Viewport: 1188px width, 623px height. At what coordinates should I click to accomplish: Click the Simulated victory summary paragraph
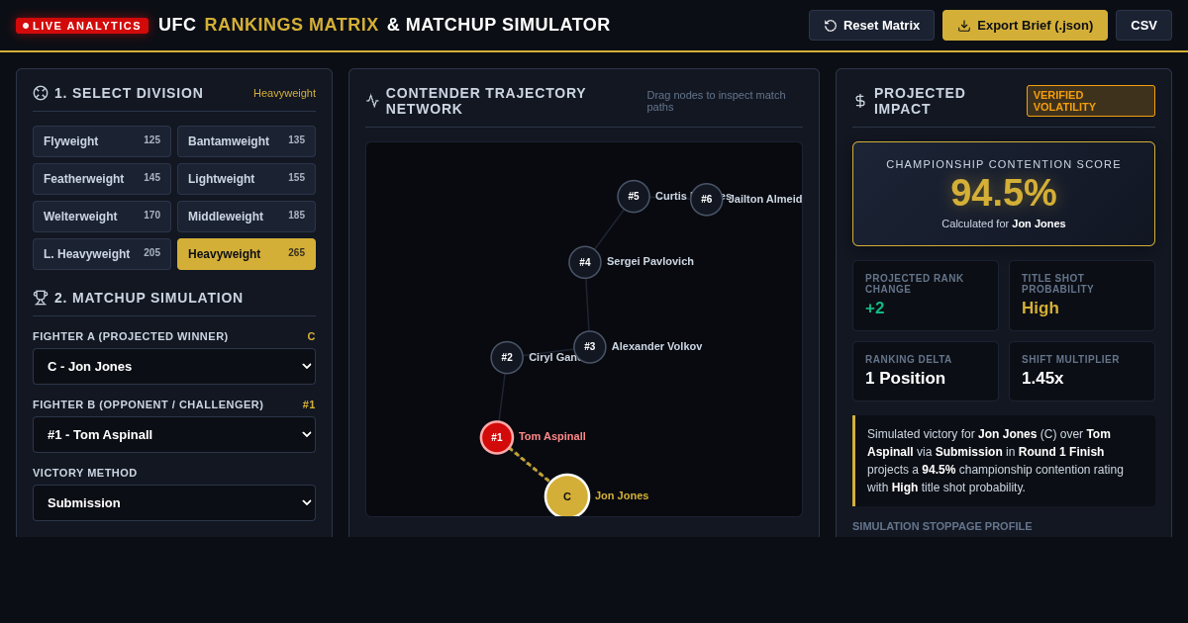(1004, 461)
